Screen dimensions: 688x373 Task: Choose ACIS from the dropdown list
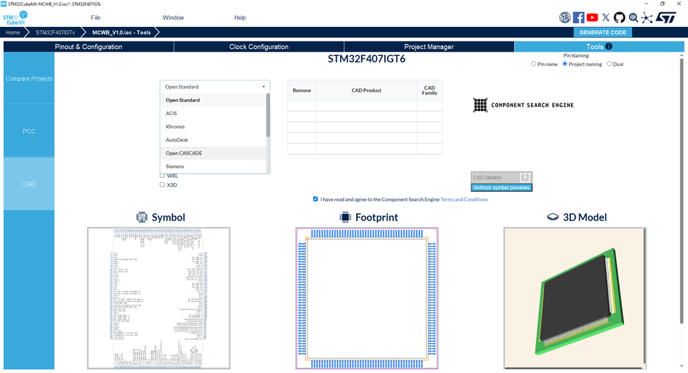click(x=213, y=113)
